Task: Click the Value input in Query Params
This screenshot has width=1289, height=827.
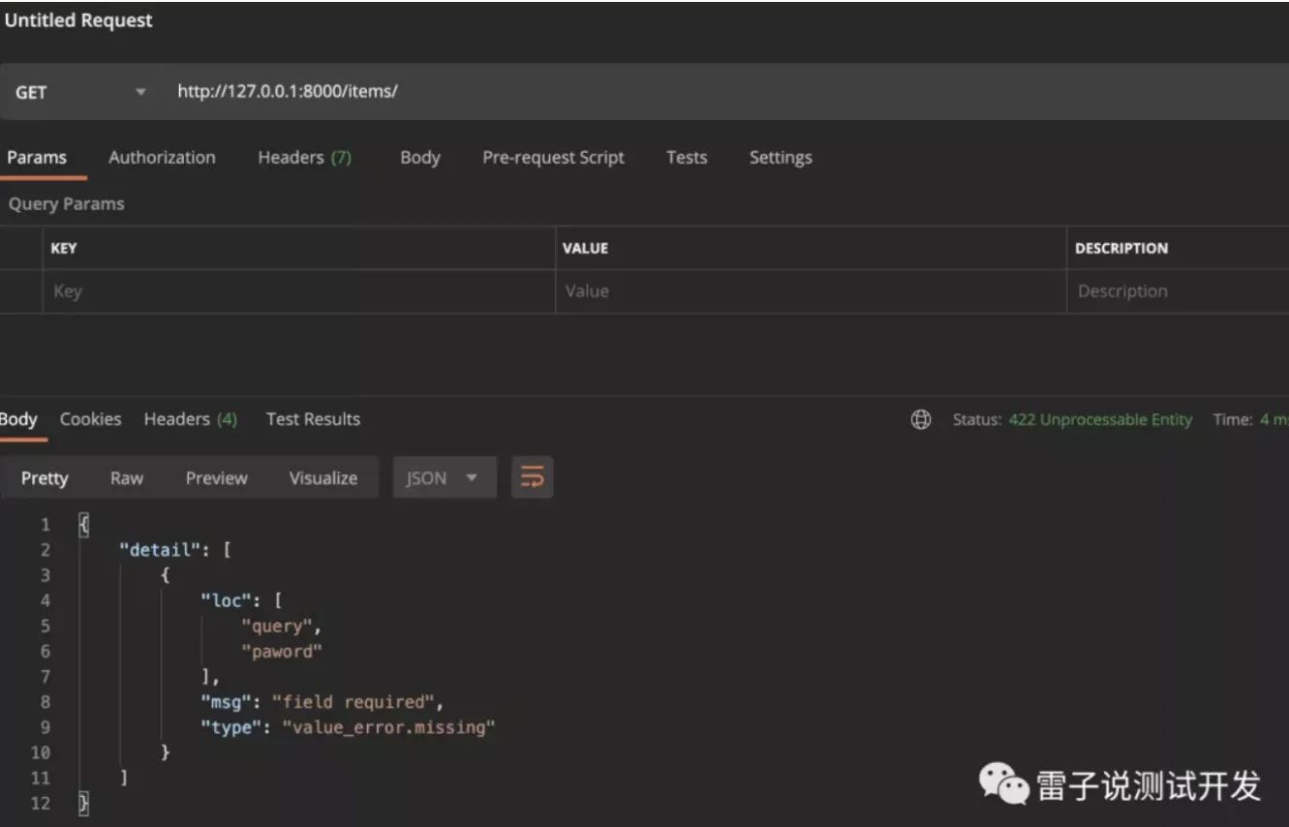Action: click(x=811, y=291)
